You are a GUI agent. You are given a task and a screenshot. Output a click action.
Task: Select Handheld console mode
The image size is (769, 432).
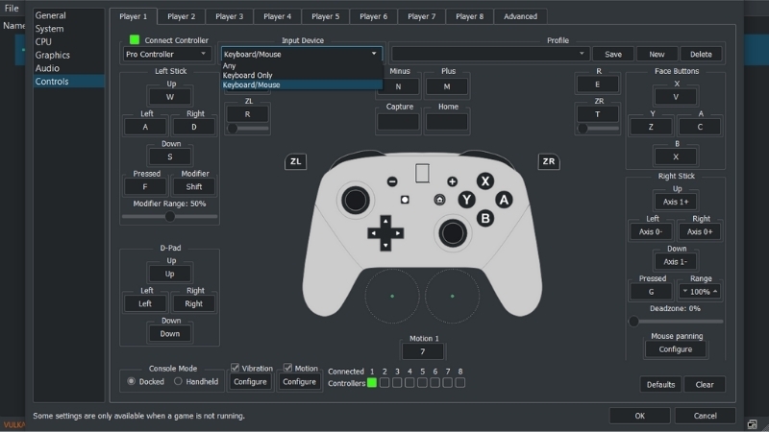point(178,381)
